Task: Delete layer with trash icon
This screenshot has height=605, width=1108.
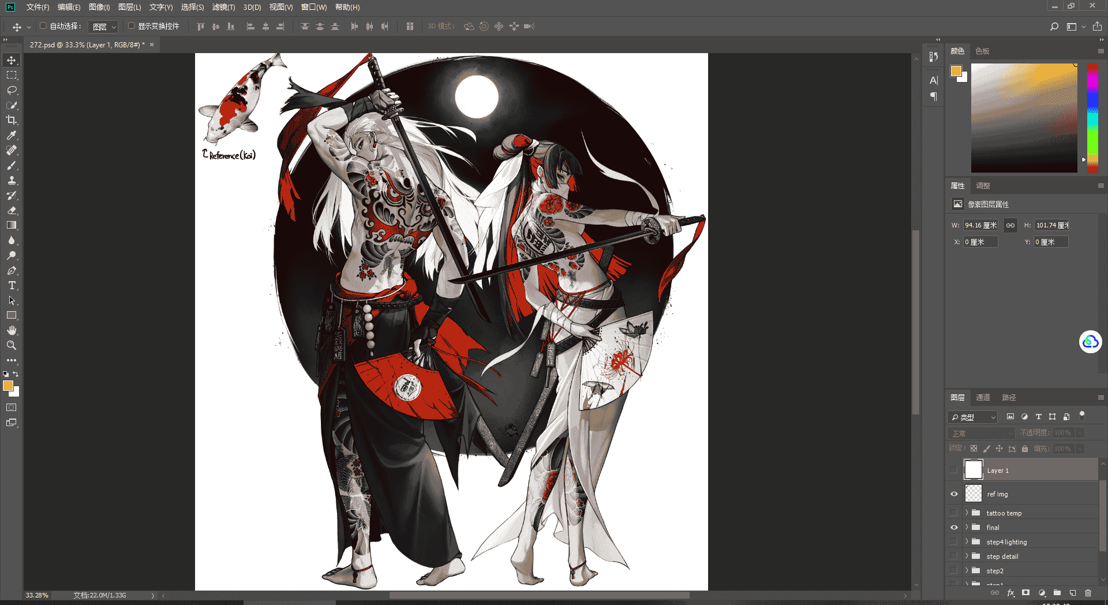Action: [1088, 593]
